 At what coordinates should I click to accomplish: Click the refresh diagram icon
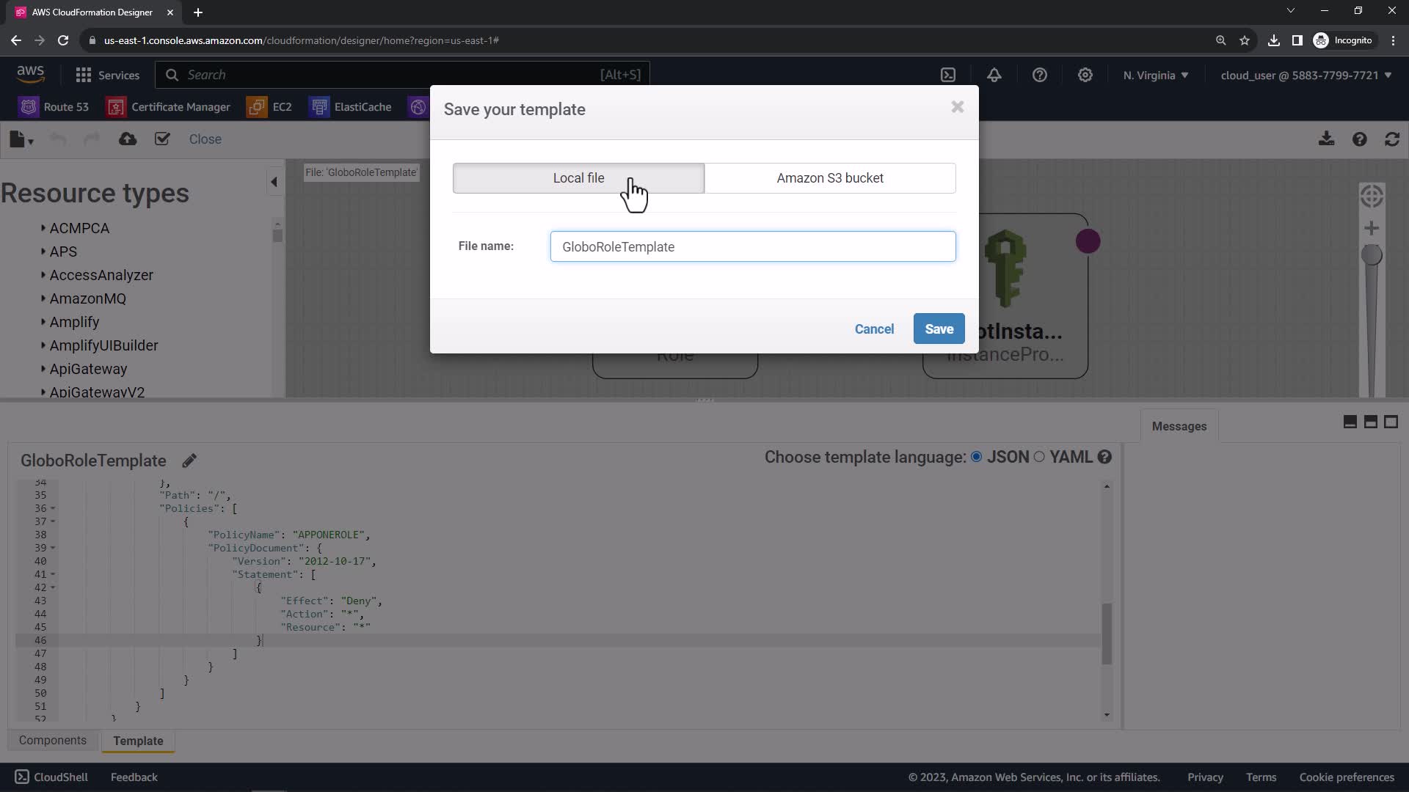(x=1392, y=139)
